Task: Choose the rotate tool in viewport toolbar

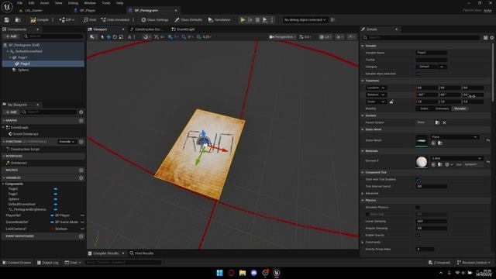Action: point(115,37)
